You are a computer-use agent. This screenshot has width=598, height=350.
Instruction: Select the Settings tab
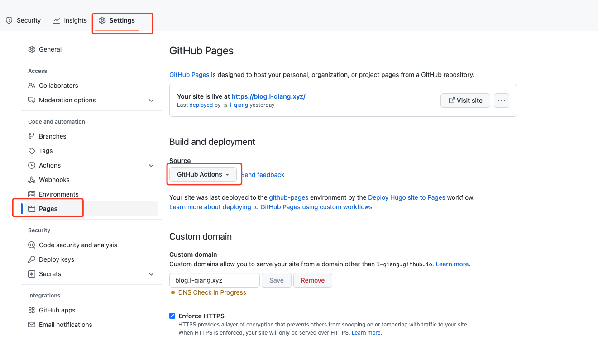[x=117, y=20]
